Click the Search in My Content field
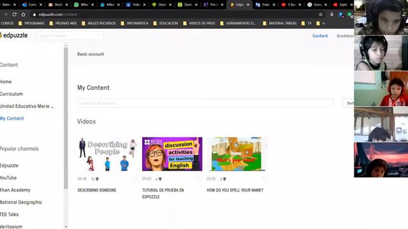Viewport: 408px width, 229px height. 205,103
